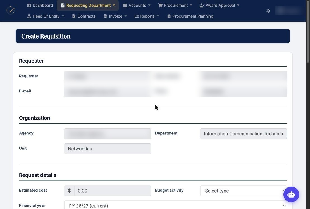Screen dimensions: 310x209
Task: Expand the Head Of Entity dropdown caret
Action: click(63, 16)
